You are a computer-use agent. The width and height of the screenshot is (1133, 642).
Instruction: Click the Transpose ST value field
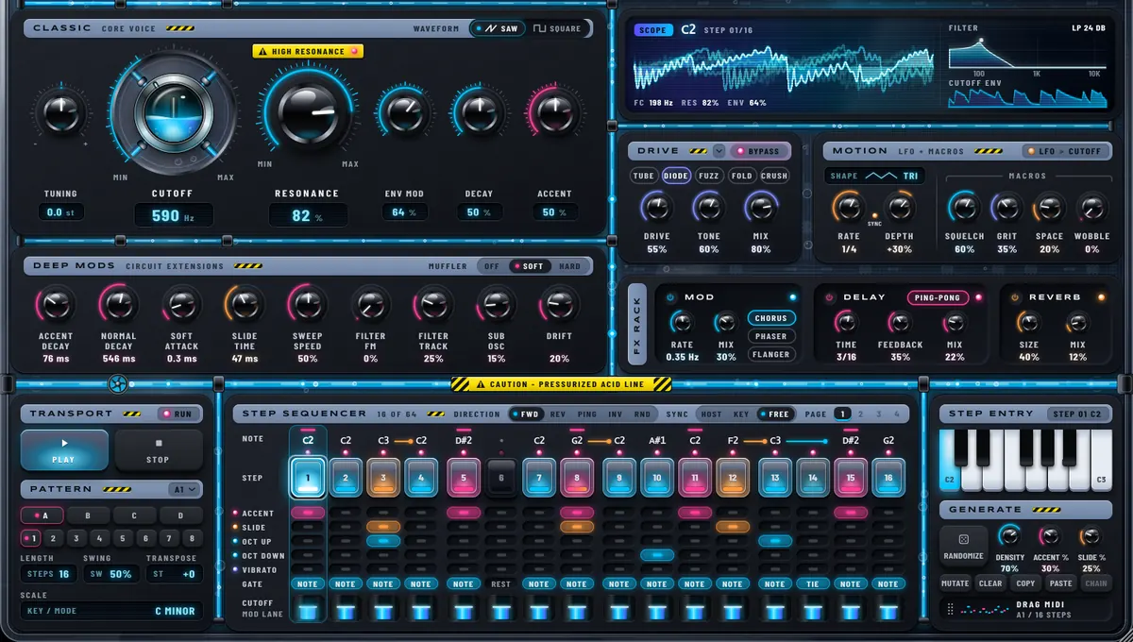pyautogui.click(x=173, y=574)
